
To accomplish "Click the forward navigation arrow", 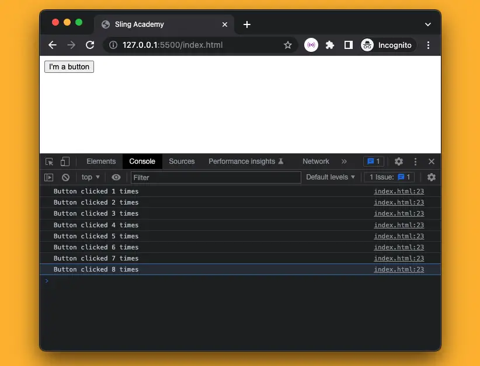I will coord(71,45).
